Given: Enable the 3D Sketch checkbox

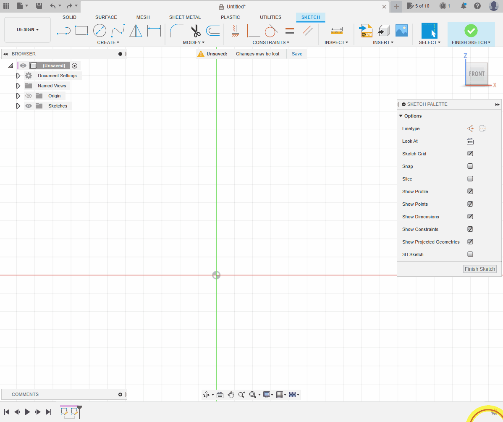Looking at the screenshot, I should 470,254.
